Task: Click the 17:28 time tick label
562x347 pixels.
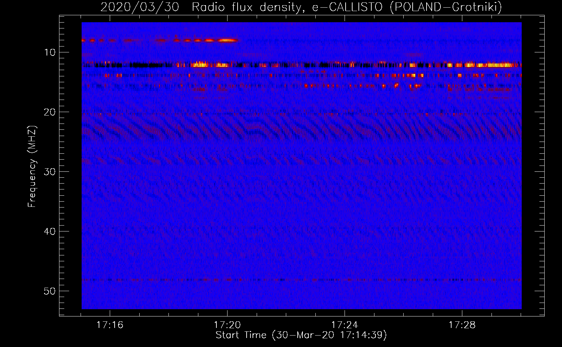Action: (x=462, y=325)
